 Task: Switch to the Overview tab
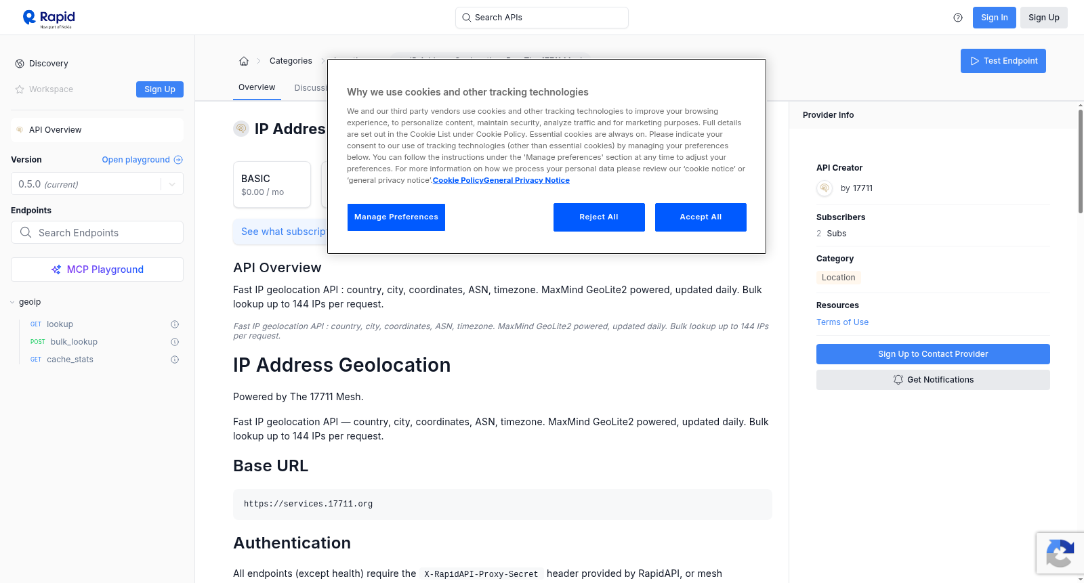click(x=257, y=87)
